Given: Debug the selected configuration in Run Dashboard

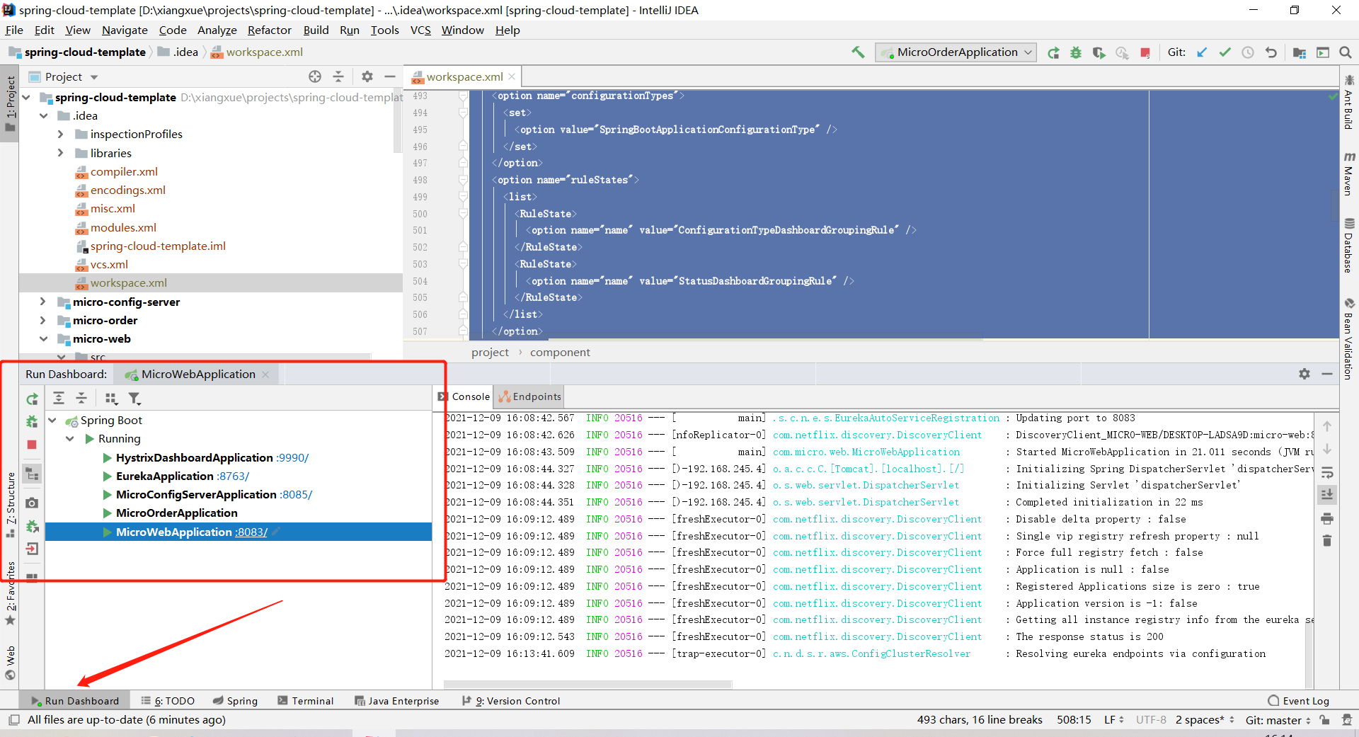Looking at the screenshot, I should pos(32,422).
